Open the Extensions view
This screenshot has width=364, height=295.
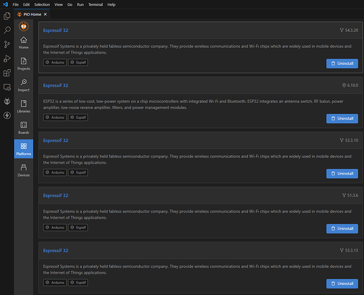click(x=7, y=73)
